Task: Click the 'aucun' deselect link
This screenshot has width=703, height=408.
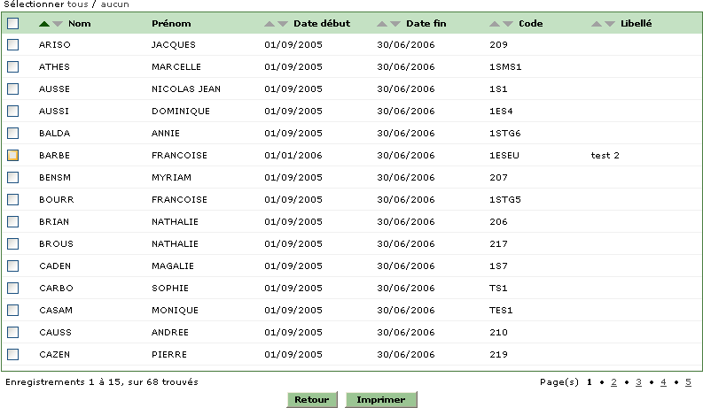Action: [114, 4]
